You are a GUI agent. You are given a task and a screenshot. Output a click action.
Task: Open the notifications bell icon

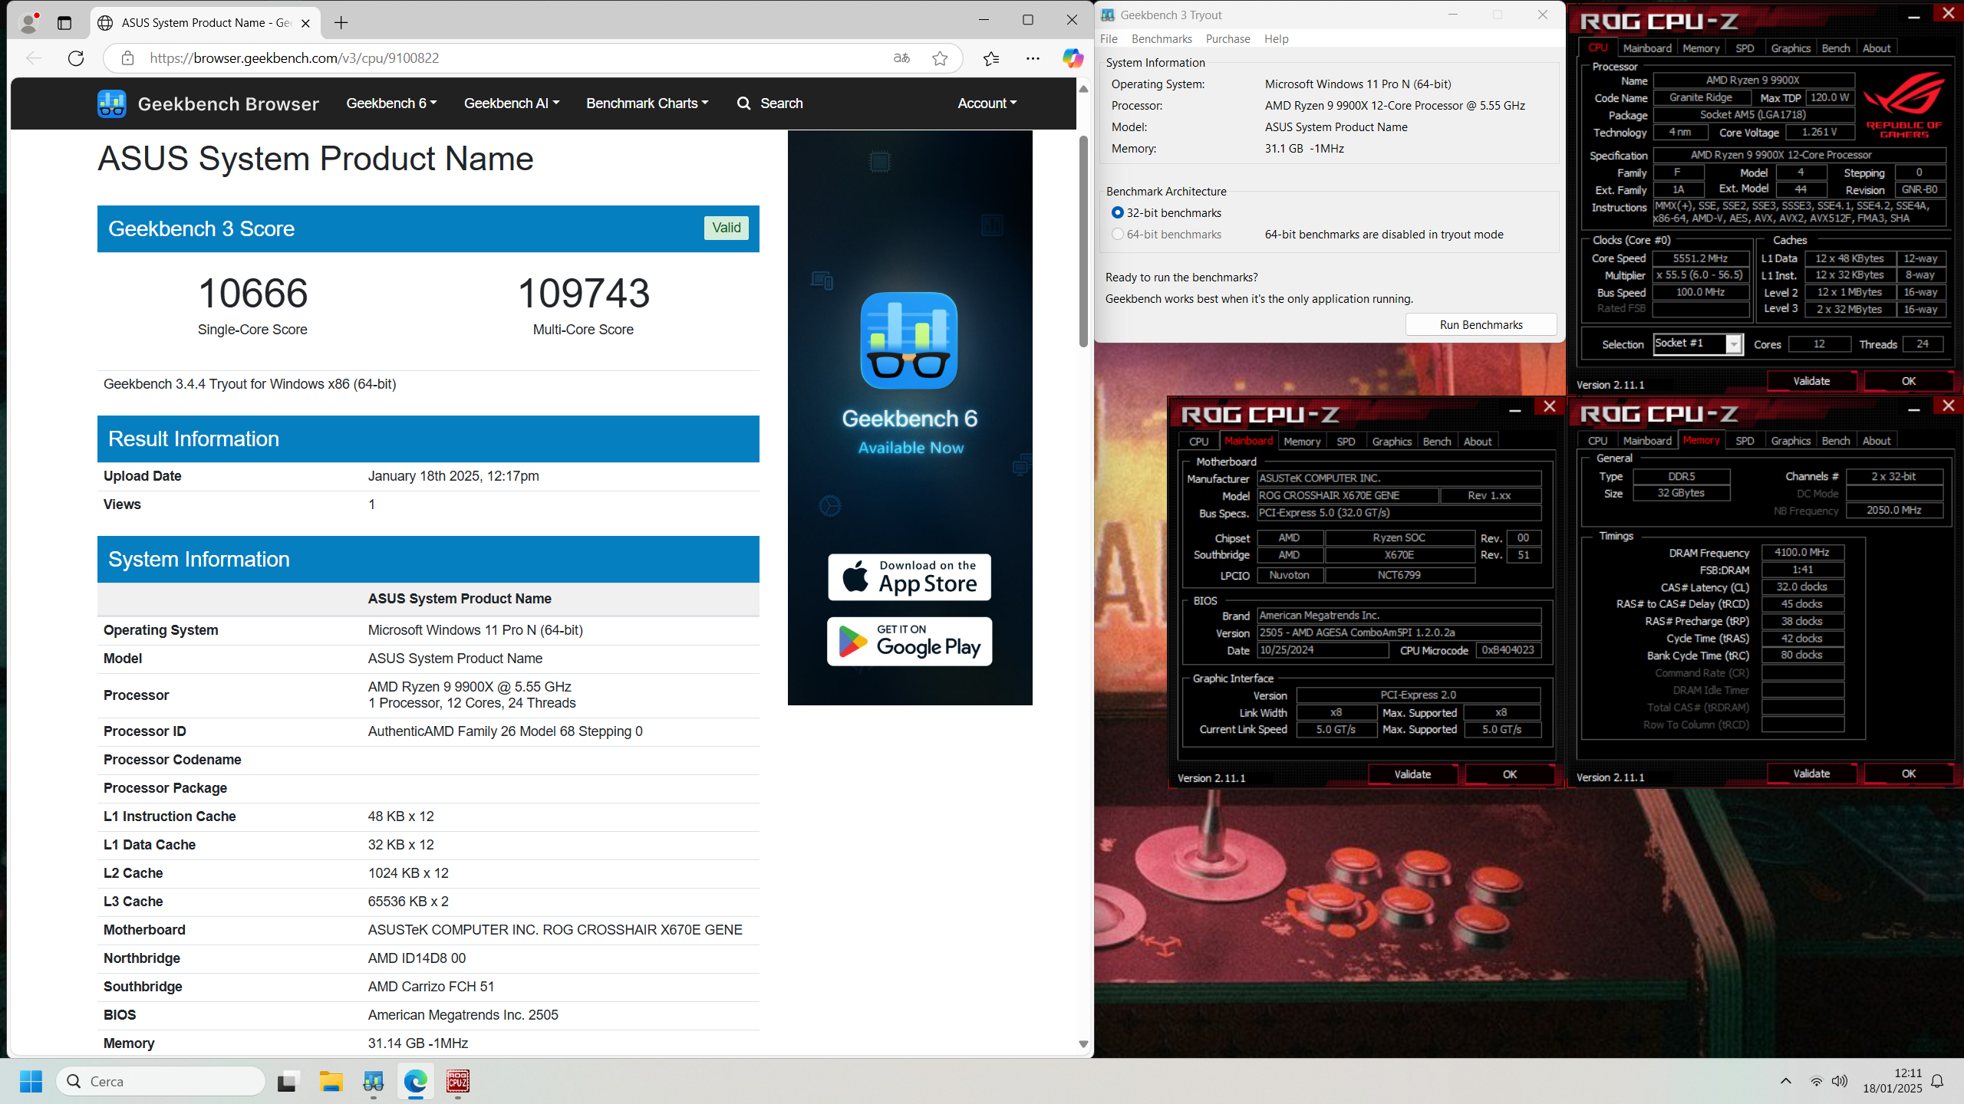(x=1937, y=1081)
